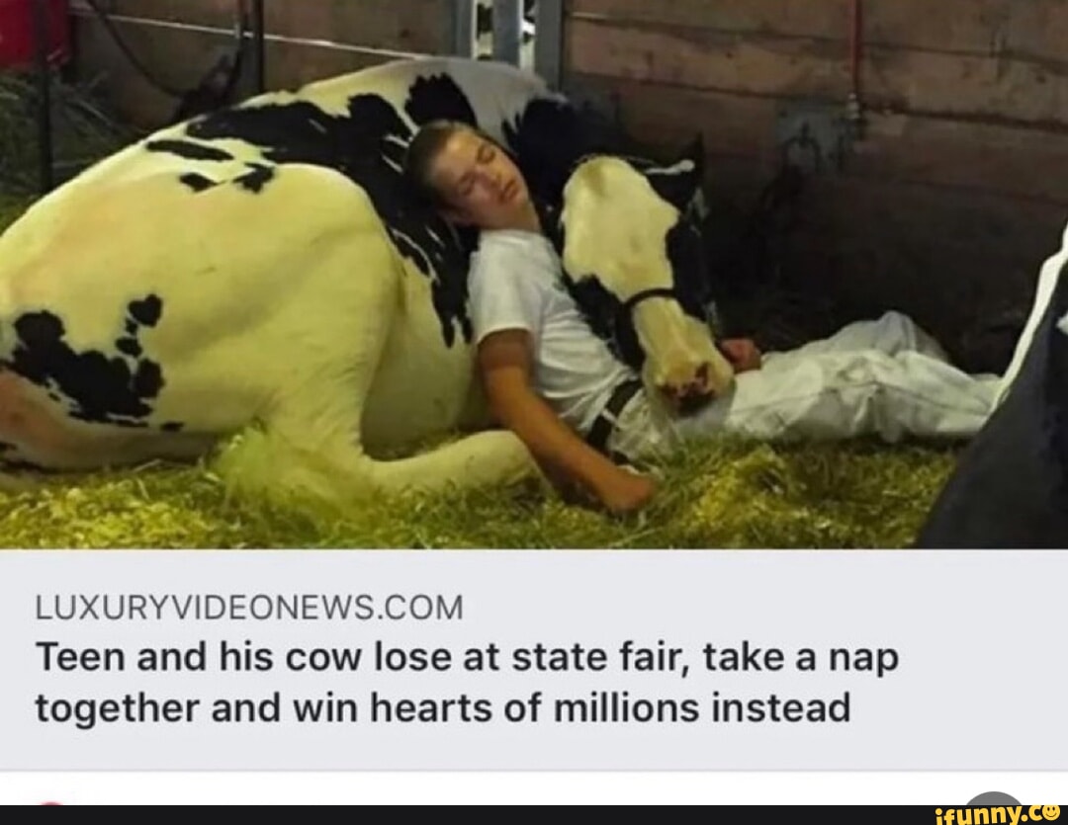Screen dimensions: 1068x825
Task: Click the ifunny.co watermark logo
Action: [997, 814]
